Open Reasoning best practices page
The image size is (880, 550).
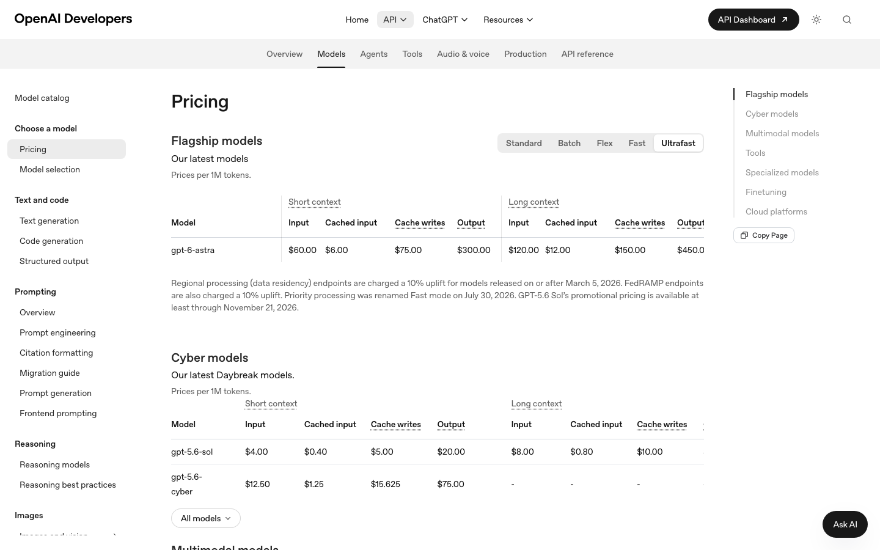(x=67, y=485)
